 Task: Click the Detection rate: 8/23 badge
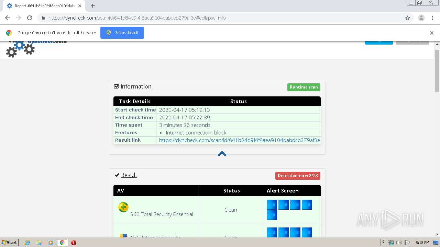(298, 176)
